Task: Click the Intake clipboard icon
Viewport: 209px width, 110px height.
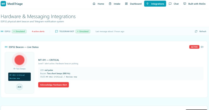Action: (110, 4)
